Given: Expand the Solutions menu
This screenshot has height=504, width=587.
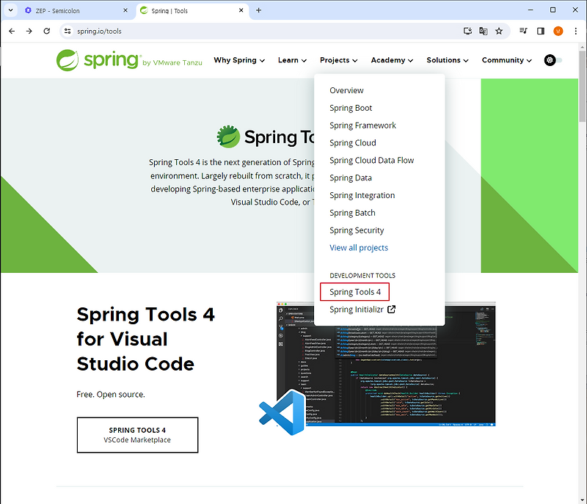Looking at the screenshot, I should 448,60.
